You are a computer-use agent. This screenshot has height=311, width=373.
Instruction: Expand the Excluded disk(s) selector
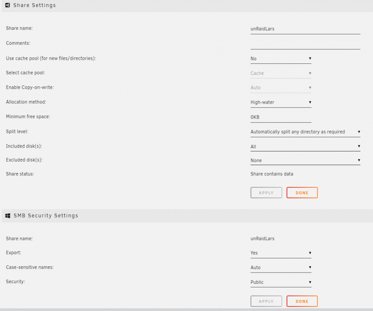click(305, 160)
